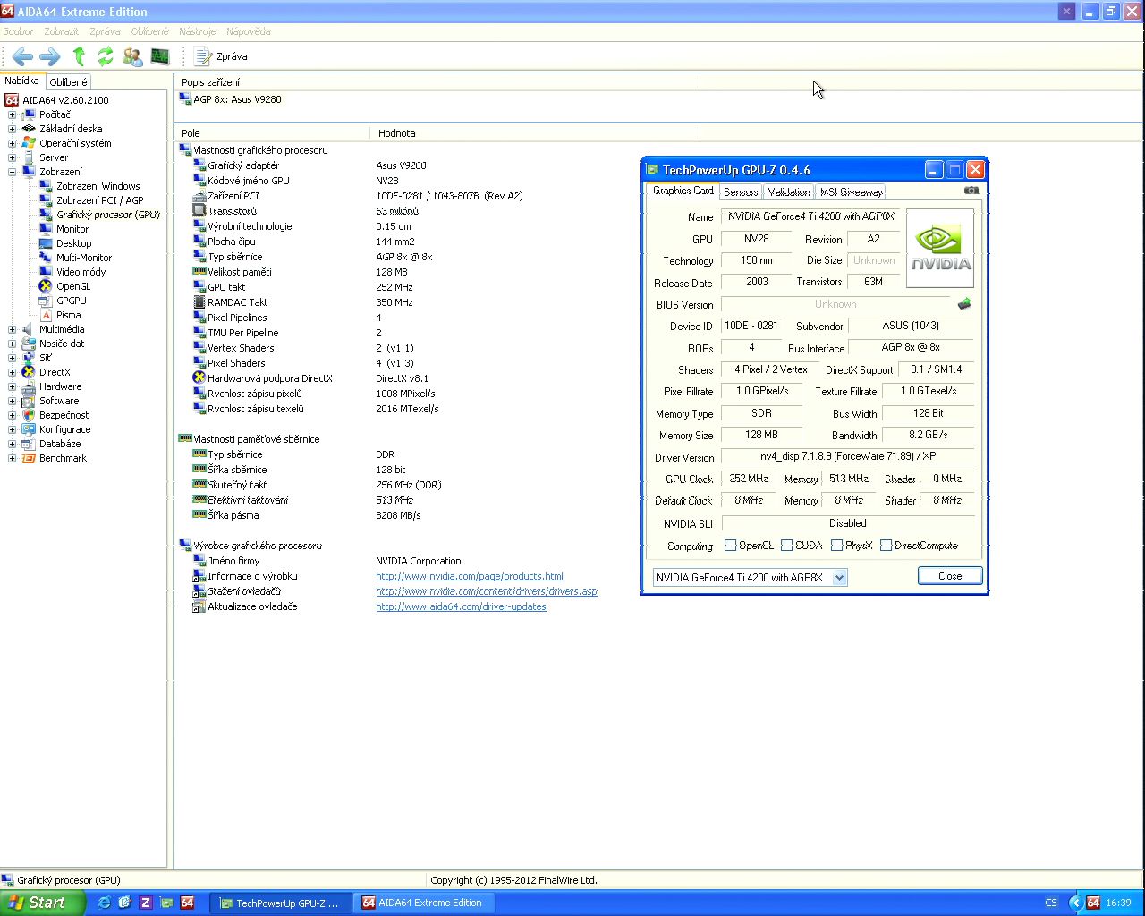Click the camera screenshot icon in GPU-Z

coord(971,190)
